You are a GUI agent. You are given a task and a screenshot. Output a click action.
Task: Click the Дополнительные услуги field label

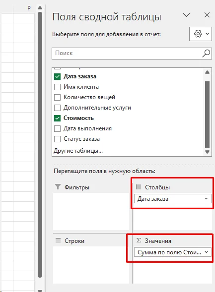coord(97,108)
